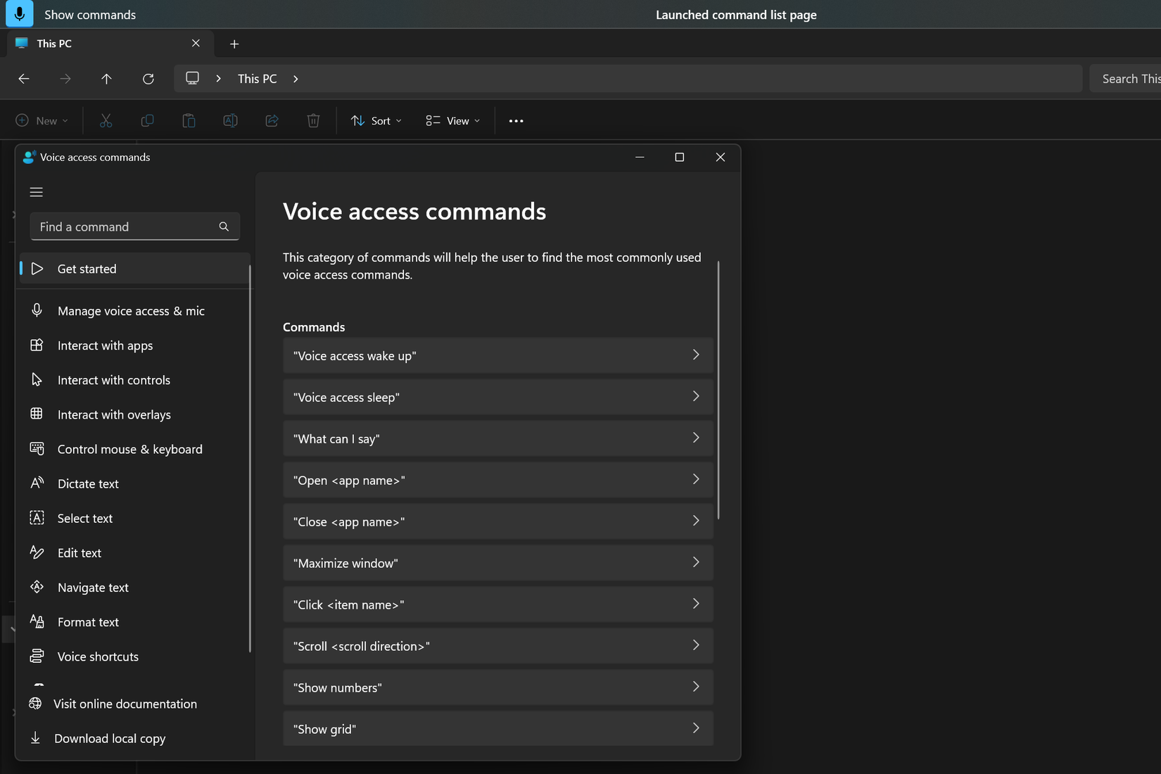Click the search icon in Find a command

(x=223, y=227)
